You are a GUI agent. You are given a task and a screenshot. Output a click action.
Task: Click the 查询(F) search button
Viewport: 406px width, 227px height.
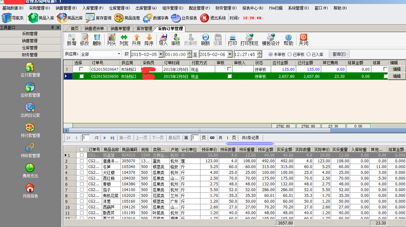pyautogui.click(x=339, y=54)
